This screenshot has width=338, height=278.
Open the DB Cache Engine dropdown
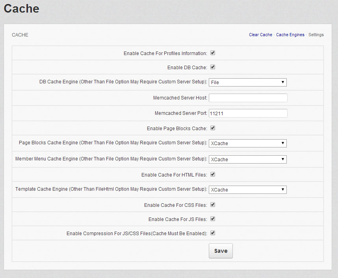pyautogui.click(x=247, y=82)
